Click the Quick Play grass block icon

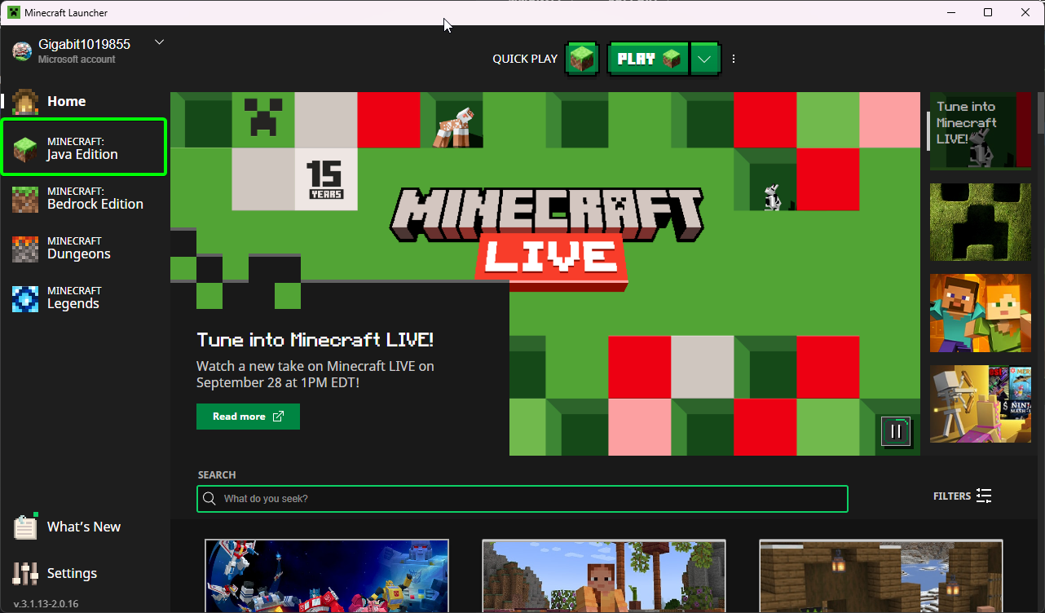(582, 60)
